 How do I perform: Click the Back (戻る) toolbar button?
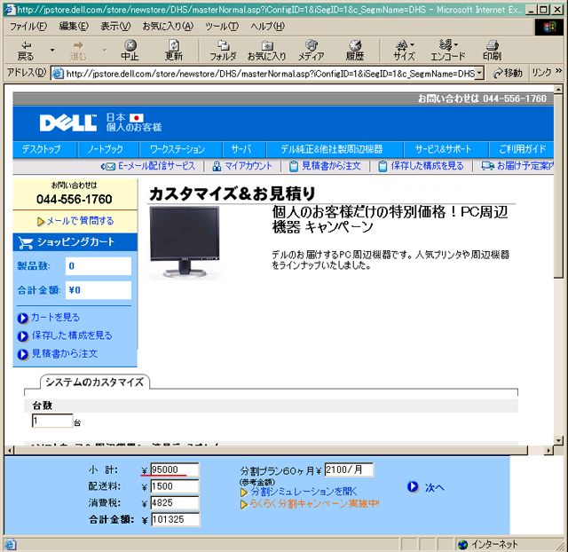tap(26, 51)
